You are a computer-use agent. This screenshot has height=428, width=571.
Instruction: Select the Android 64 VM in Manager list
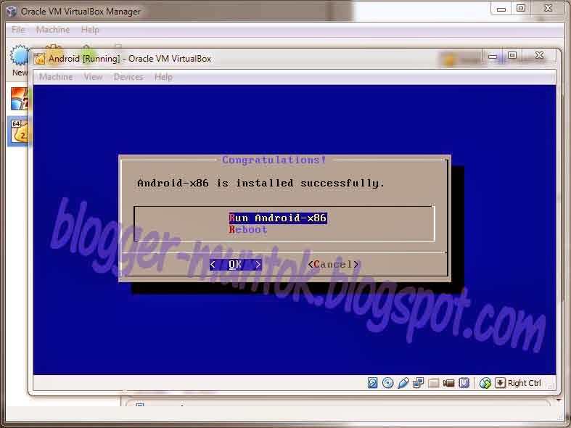tap(20, 131)
